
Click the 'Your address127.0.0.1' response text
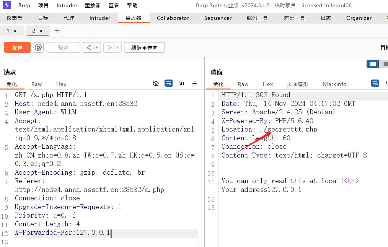pos(261,190)
